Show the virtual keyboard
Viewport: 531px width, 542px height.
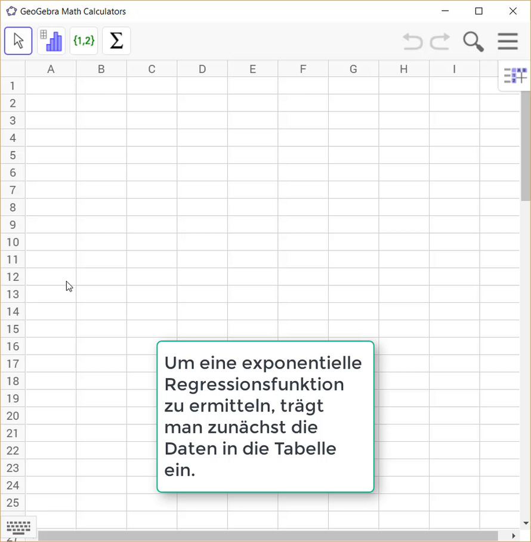[18, 527]
